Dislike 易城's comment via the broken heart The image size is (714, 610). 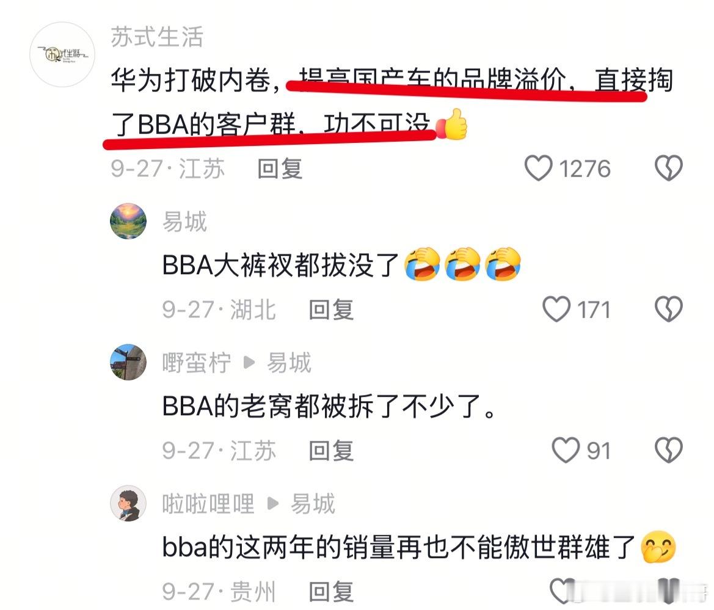668,309
